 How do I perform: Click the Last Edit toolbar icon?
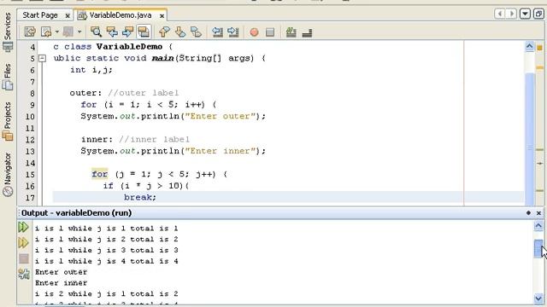click(x=31, y=32)
